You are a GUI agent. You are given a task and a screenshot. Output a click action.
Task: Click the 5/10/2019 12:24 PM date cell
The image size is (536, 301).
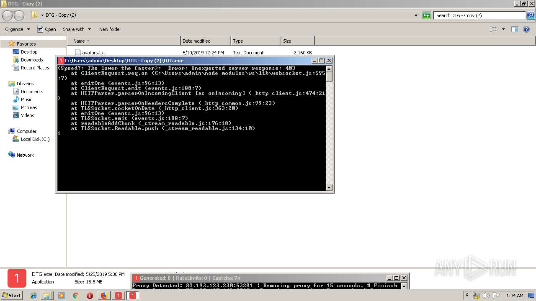pyautogui.click(x=203, y=53)
